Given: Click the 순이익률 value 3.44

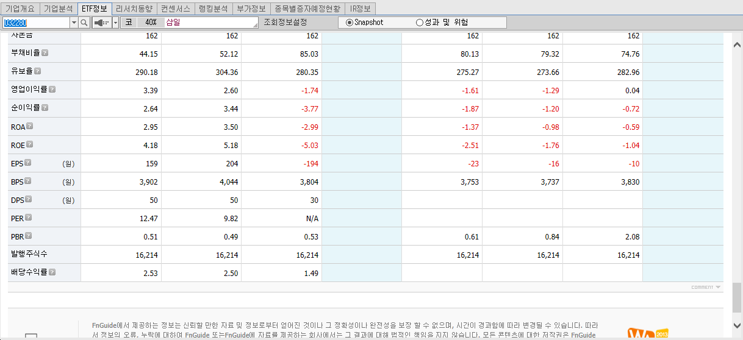Looking at the screenshot, I should pos(231,109).
